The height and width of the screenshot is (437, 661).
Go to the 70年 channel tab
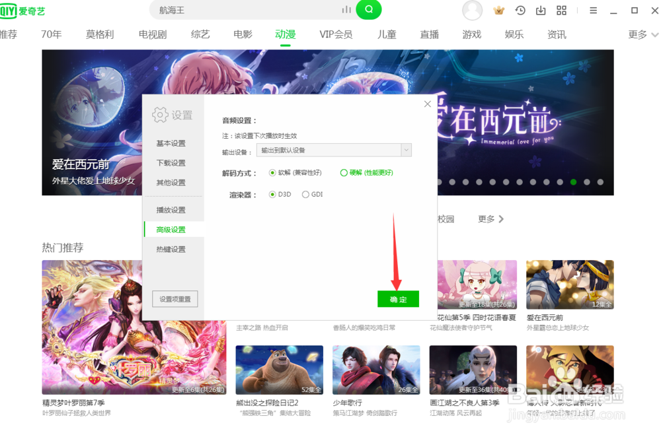(x=52, y=34)
